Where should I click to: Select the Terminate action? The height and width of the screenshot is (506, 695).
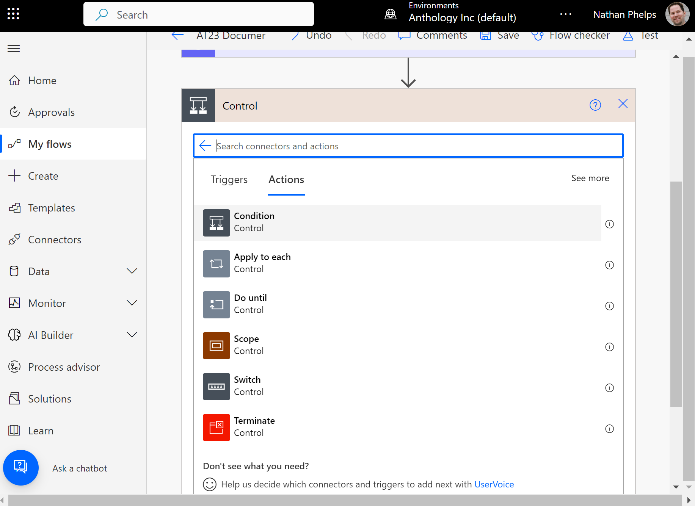pos(397,428)
